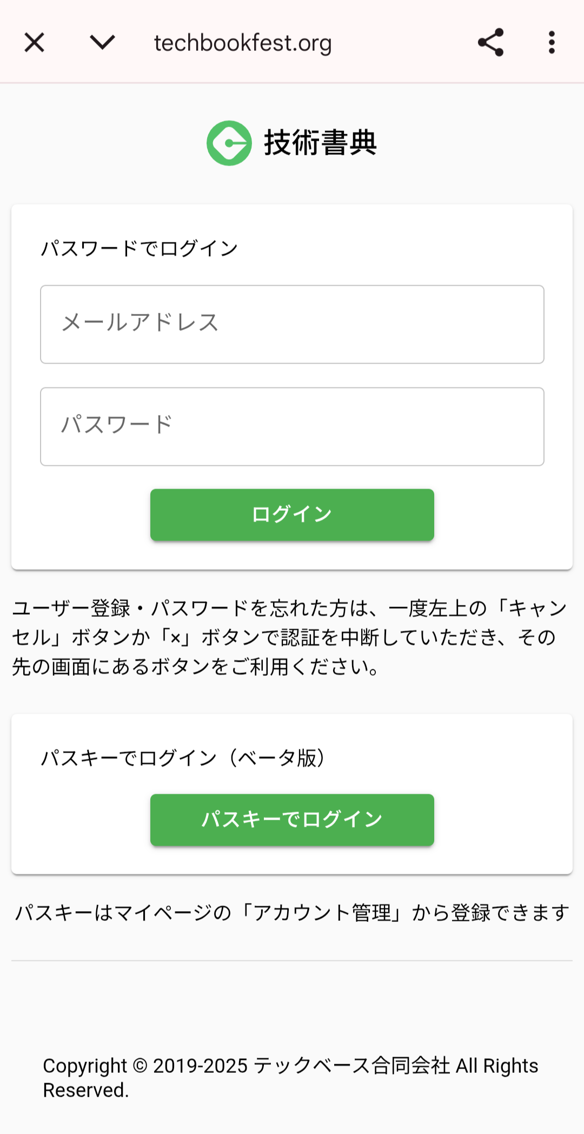Focus the パスワード input field
Screen dimensions: 584x1134
point(292,426)
